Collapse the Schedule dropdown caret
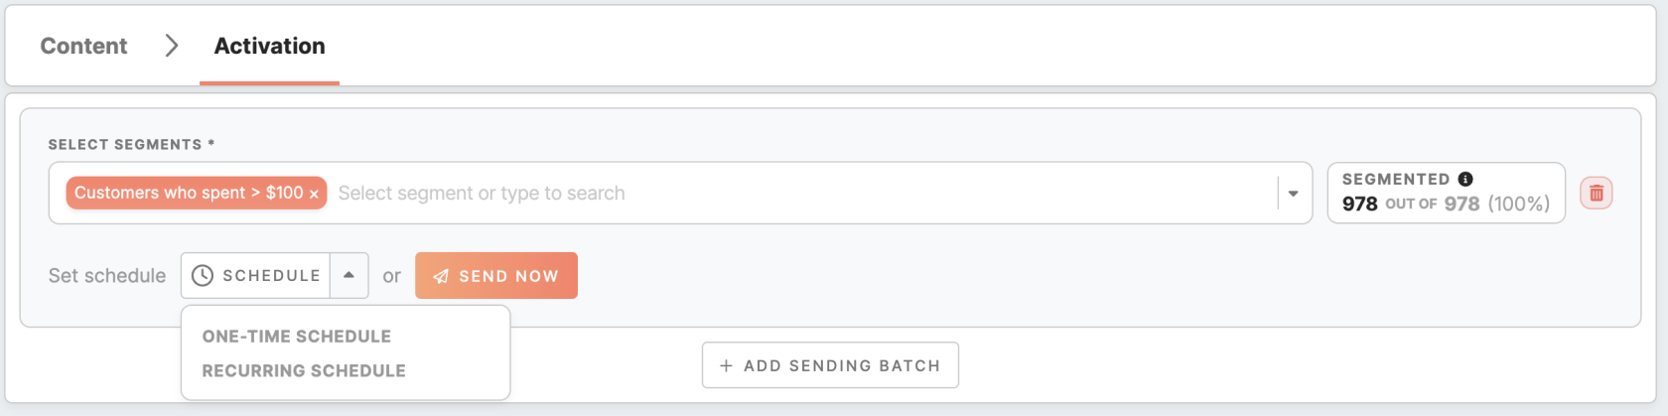This screenshot has width=1668, height=416. (349, 276)
